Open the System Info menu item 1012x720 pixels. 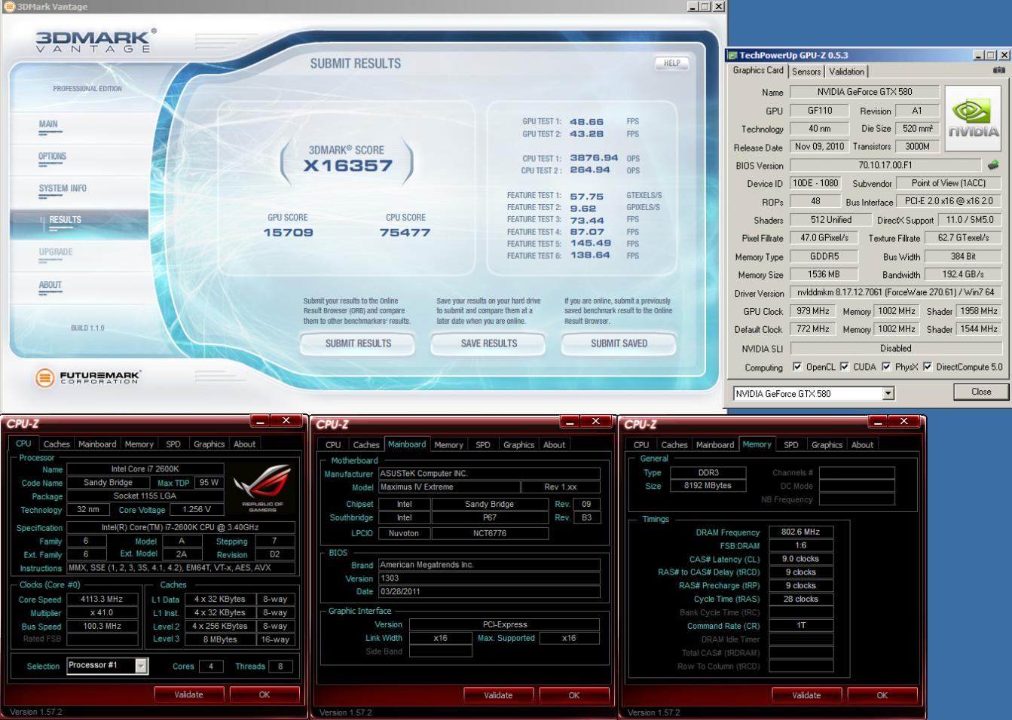63,188
